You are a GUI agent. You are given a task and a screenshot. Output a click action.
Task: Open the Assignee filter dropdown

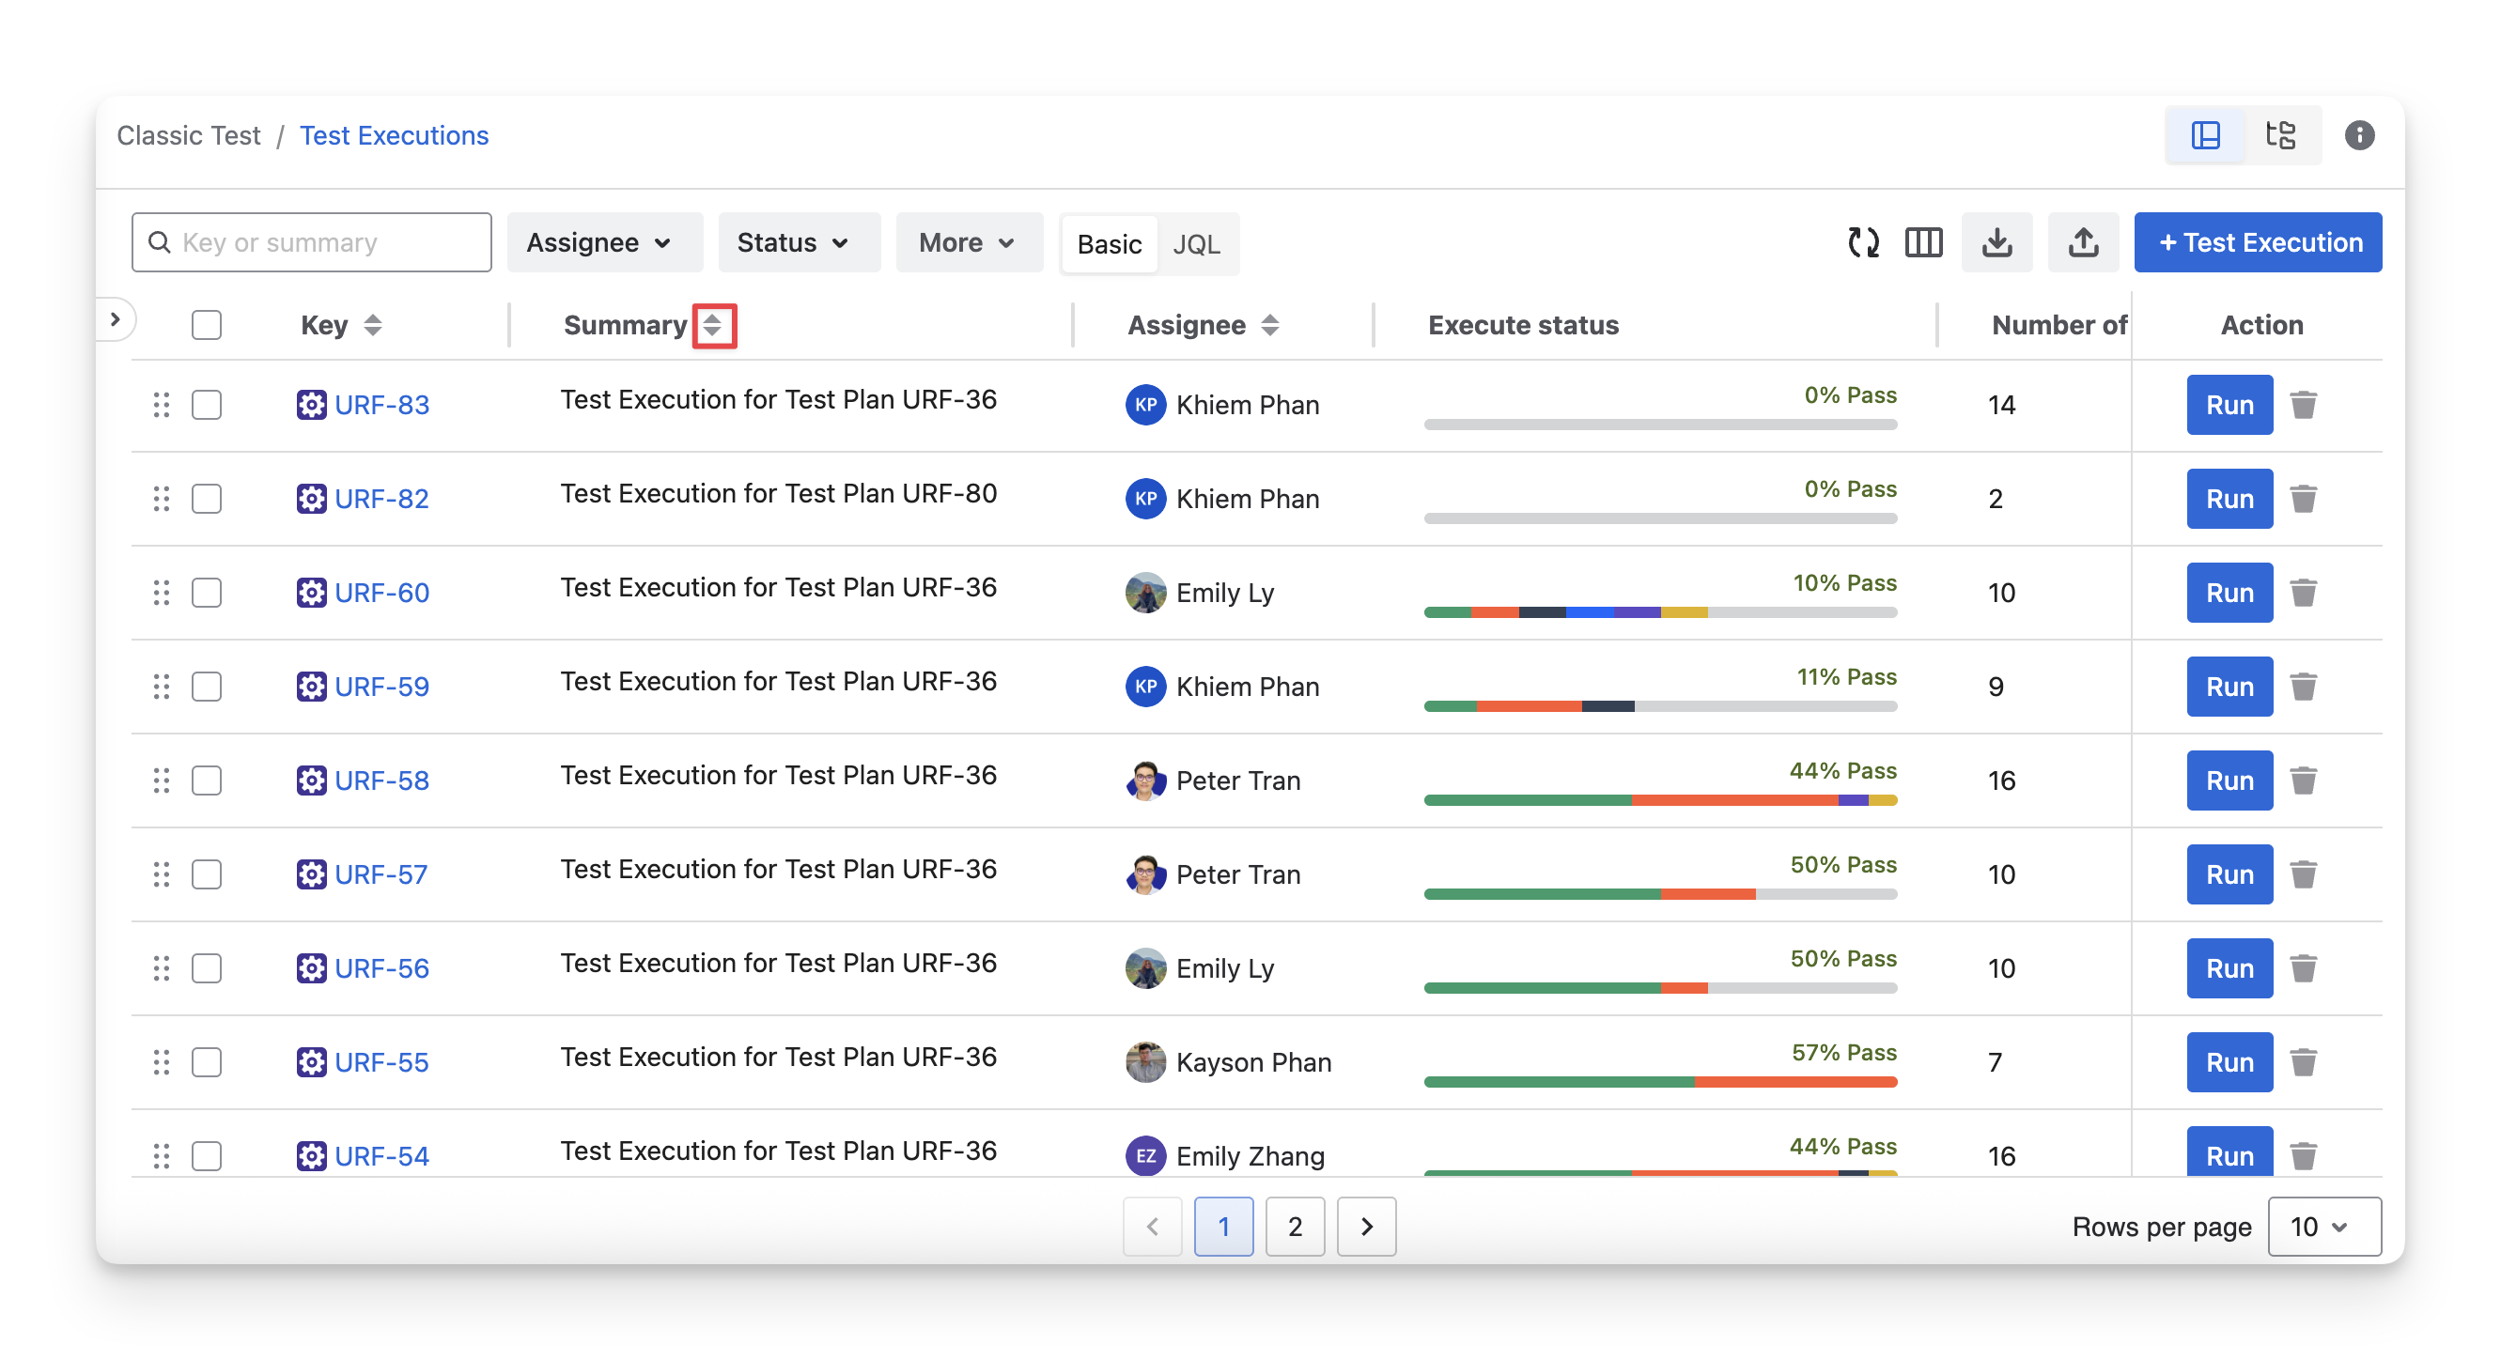[602, 242]
